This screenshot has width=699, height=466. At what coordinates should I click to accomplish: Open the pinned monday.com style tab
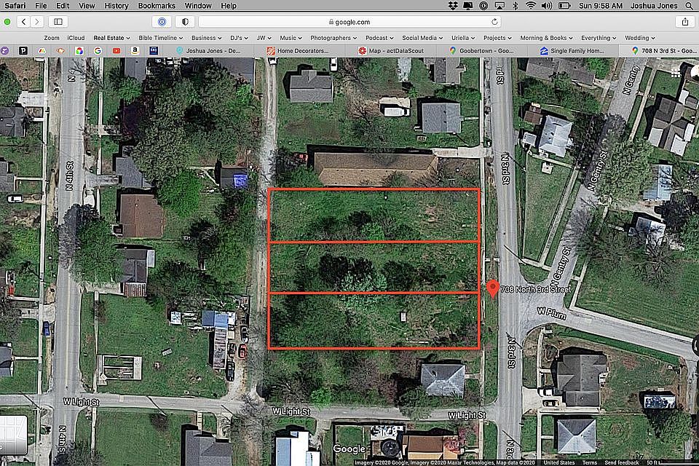tap(42, 51)
